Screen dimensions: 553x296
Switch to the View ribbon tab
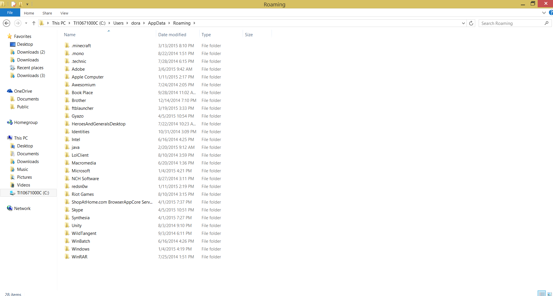pyautogui.click(x=64, y=13)
